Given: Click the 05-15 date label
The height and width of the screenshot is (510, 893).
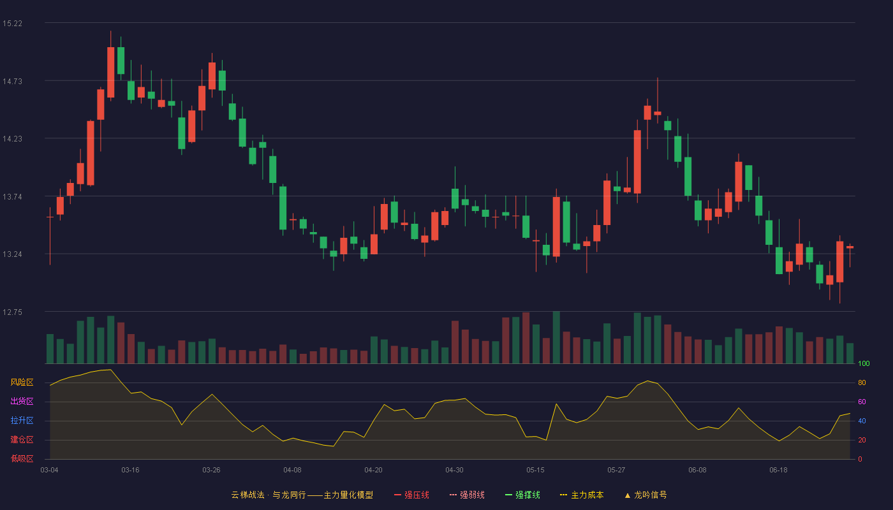Looking at the screenshot, I should click(535, 470).
